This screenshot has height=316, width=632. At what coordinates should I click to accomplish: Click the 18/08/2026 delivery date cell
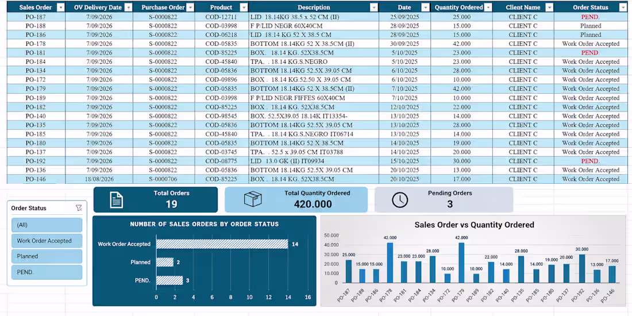point(99,179)
